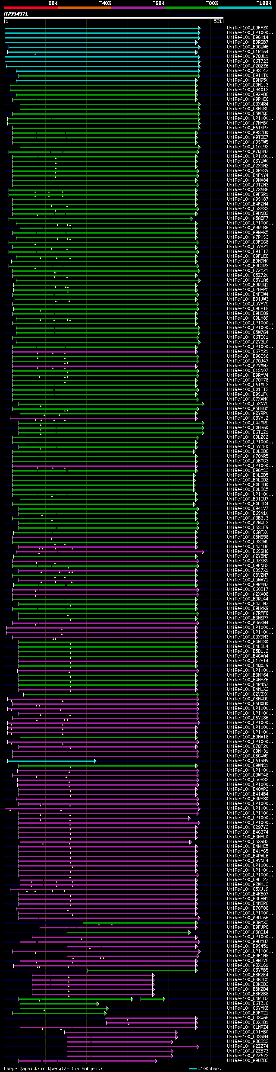Select the UniRef100_Q6YUW0 label
Viewport: 276px width, 1072px height.
[248, 161]
